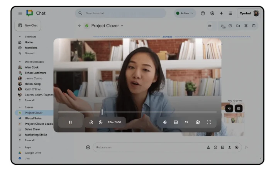Image resolution: width=271 pixels, height=169 pixels.
Task: Open Starred shortcut
Action: point(30,53)
